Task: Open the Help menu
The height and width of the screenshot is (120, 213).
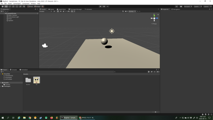Action: (39, 4)
